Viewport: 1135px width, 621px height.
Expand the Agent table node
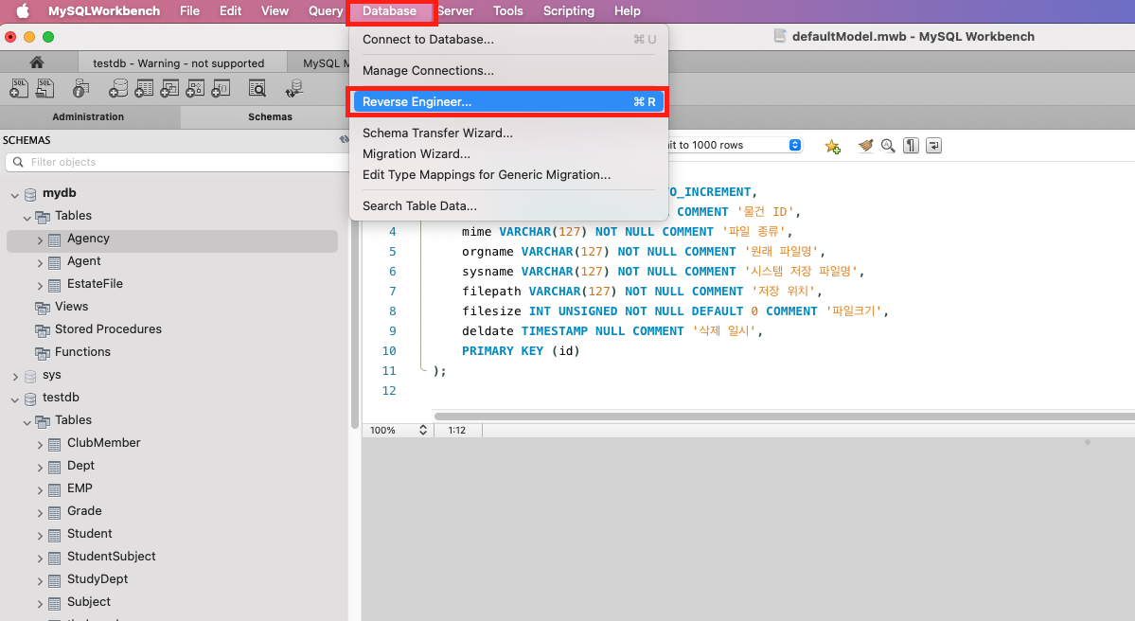(40, 263)
